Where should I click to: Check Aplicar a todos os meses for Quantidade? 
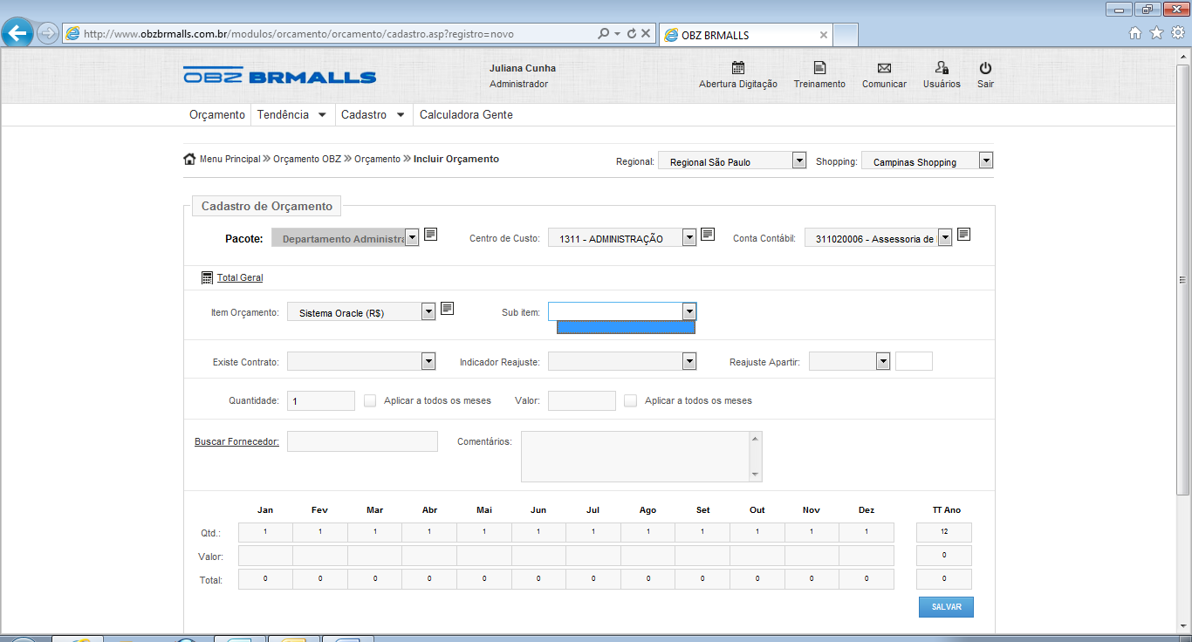coord(370,400)
